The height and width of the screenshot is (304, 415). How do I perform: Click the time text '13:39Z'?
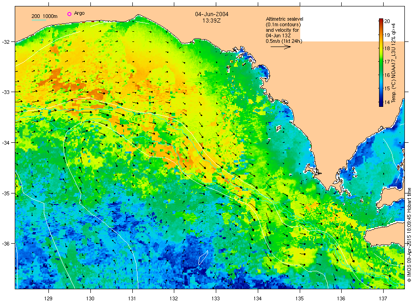tap(212, 21)
